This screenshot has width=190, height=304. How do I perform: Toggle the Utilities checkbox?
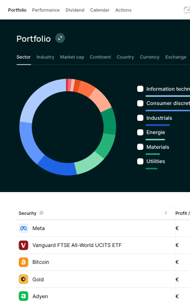coord(140,161)
